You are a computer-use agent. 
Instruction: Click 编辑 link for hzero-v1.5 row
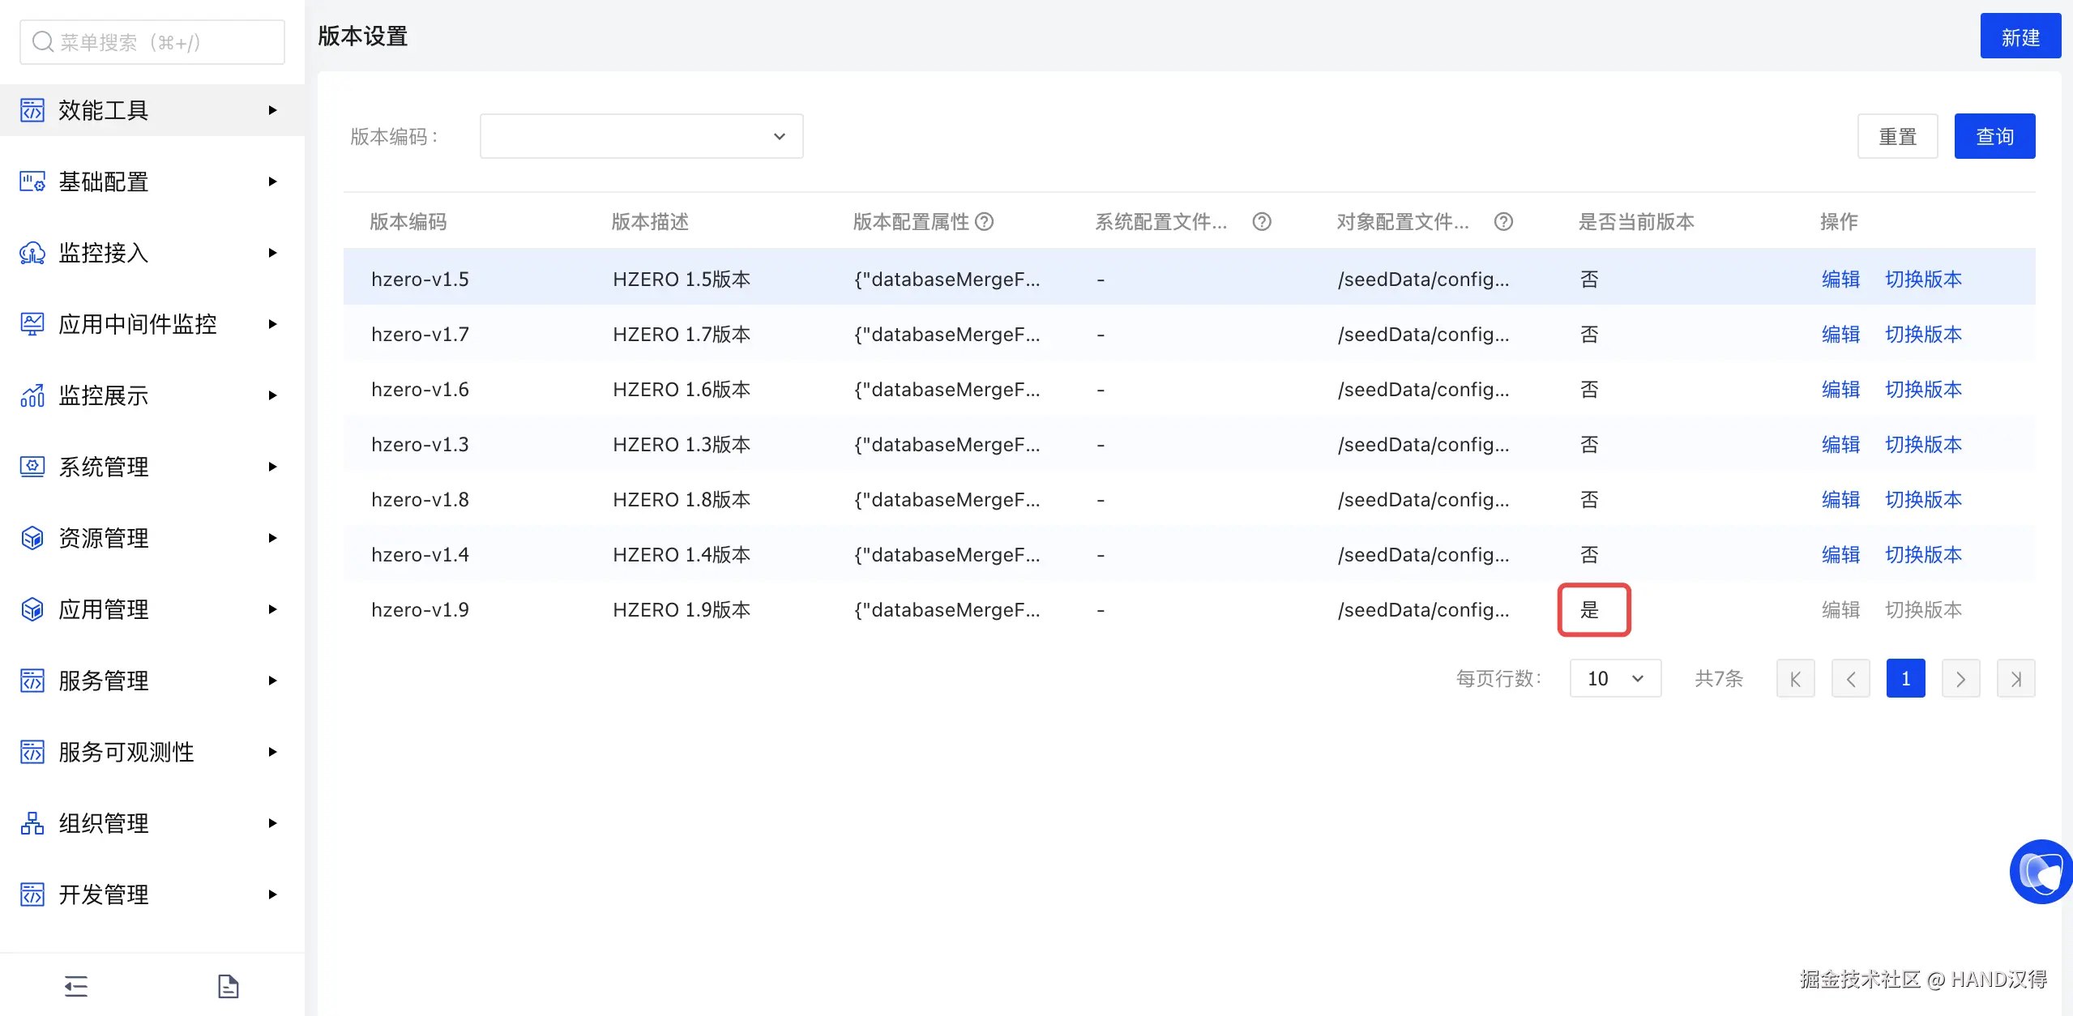[x=1840, y=280]
